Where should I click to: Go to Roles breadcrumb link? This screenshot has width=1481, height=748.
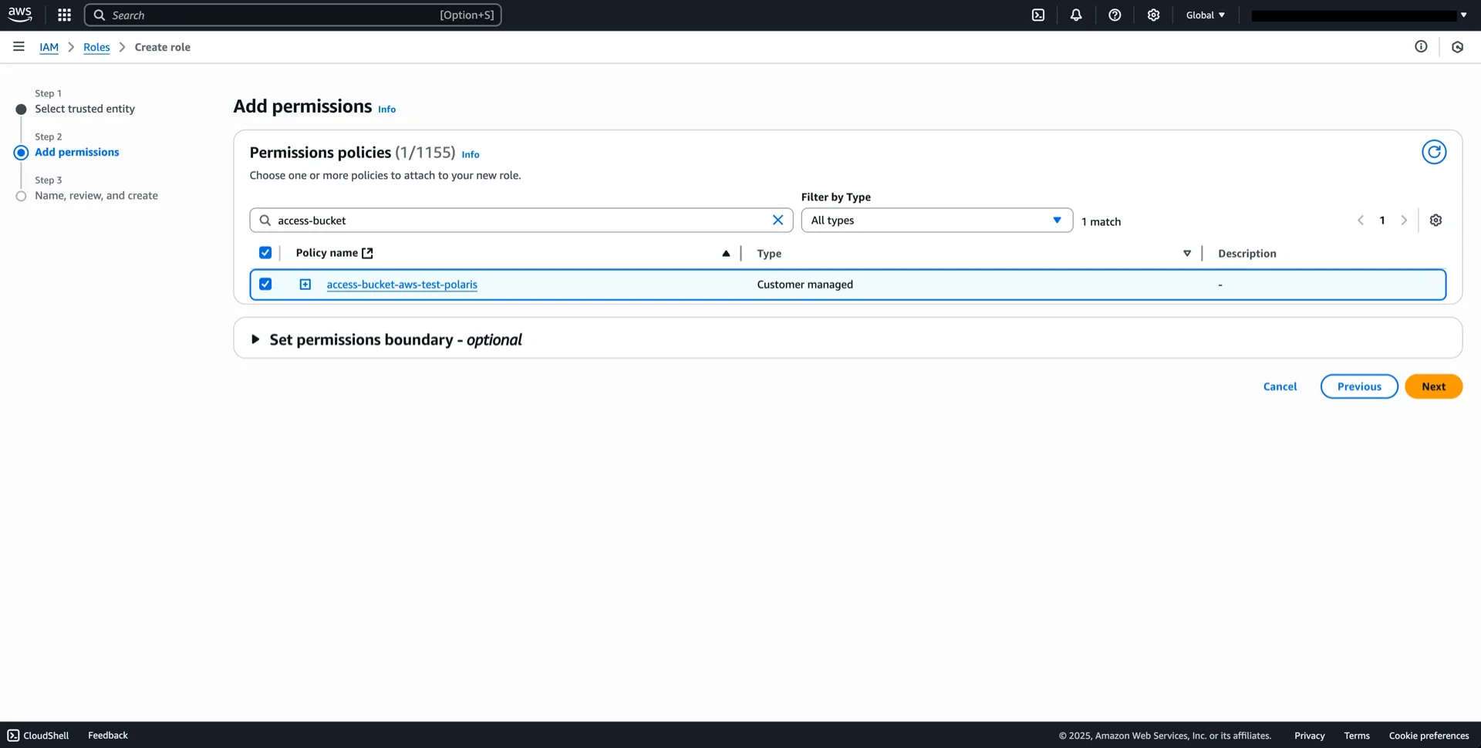96,47
